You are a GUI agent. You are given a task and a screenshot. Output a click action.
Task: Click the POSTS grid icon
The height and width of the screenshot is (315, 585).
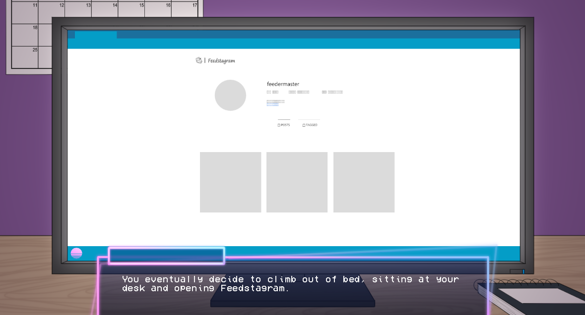tap(279, 125)
